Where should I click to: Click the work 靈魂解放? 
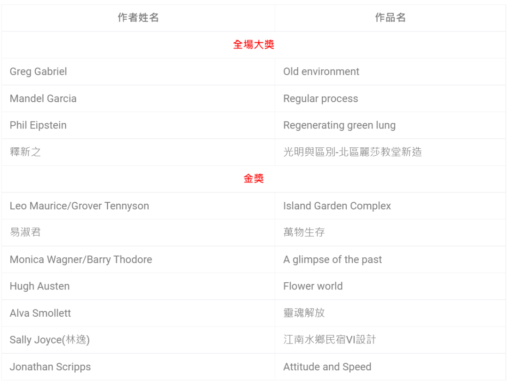click(x=304, y=313)
